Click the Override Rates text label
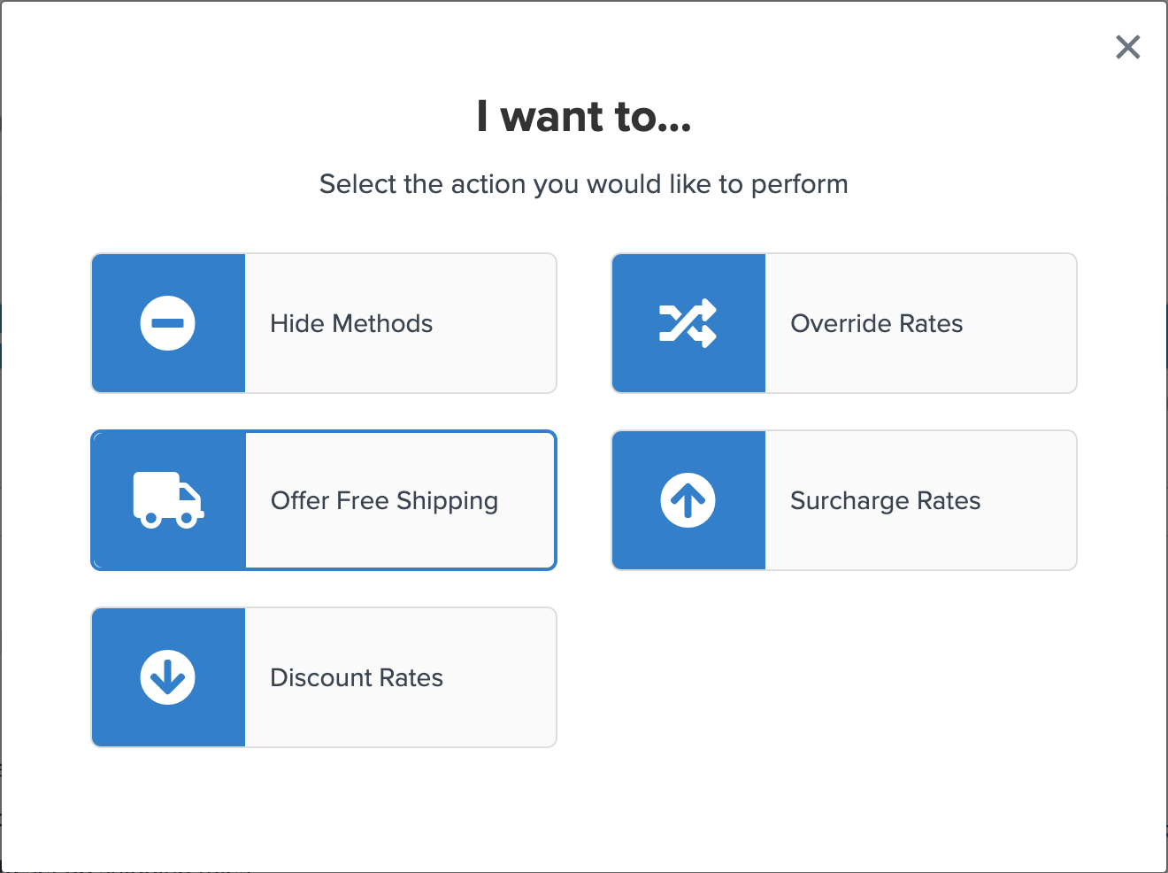1168x873 pixels. pyautogui.click(x=876, y=323)
